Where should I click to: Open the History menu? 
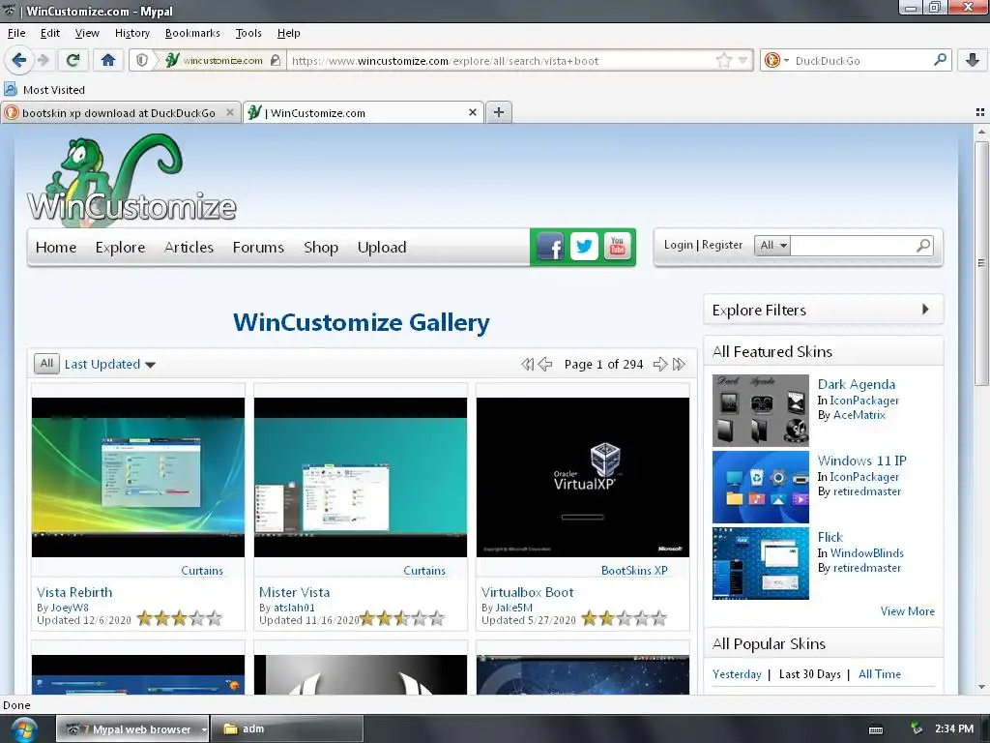click(x=131, y=33)
